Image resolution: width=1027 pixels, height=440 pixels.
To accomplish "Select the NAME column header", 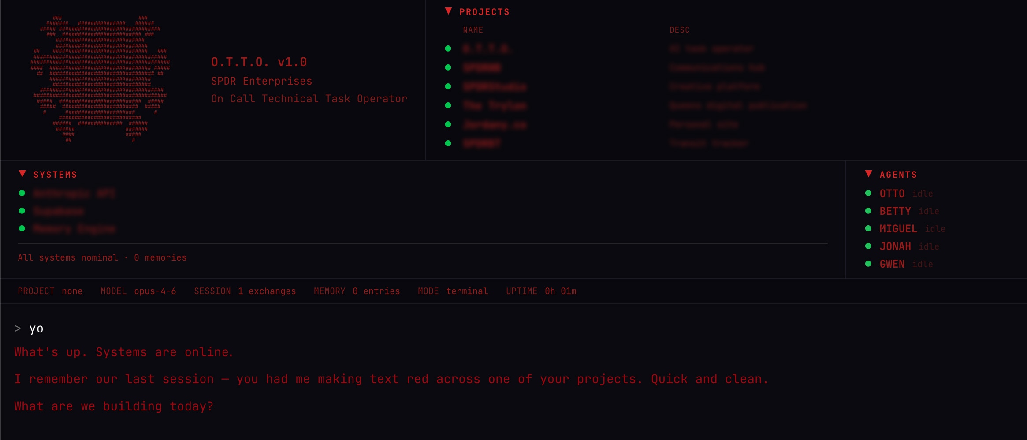I will click(473, 30).
